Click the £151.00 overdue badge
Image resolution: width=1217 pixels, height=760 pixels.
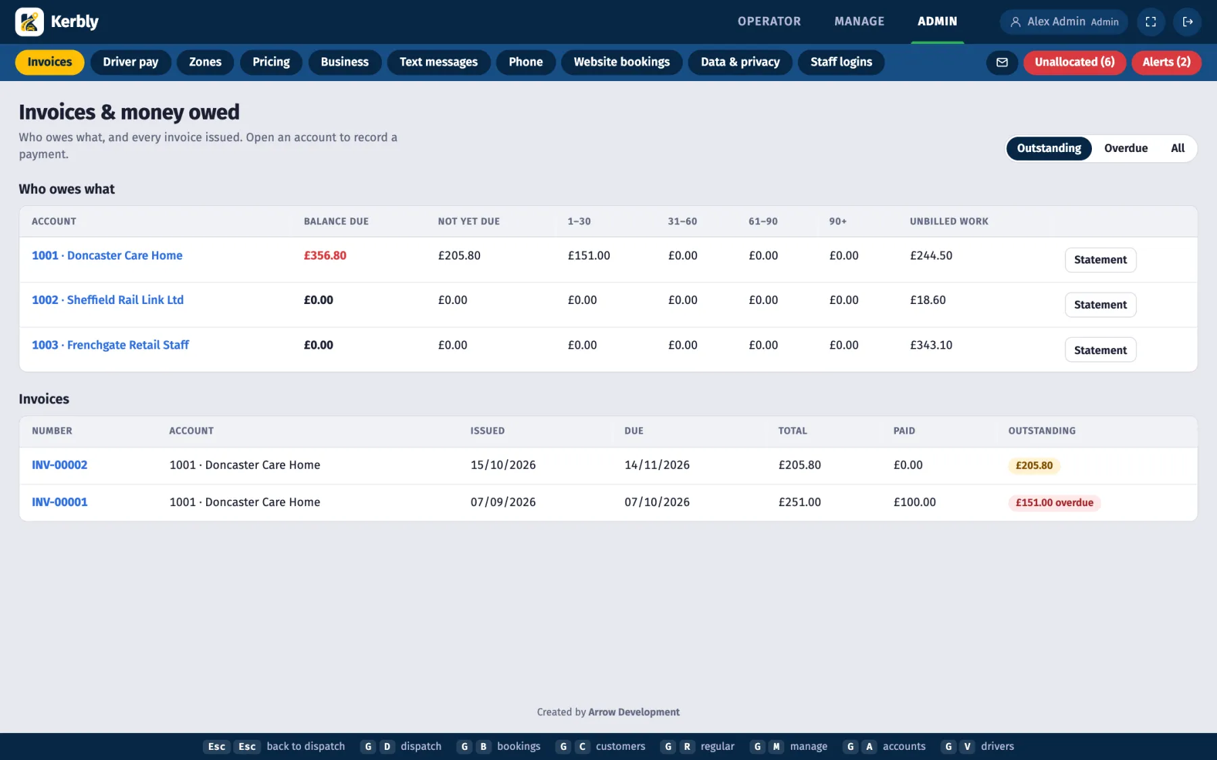tap(1054, 503)
